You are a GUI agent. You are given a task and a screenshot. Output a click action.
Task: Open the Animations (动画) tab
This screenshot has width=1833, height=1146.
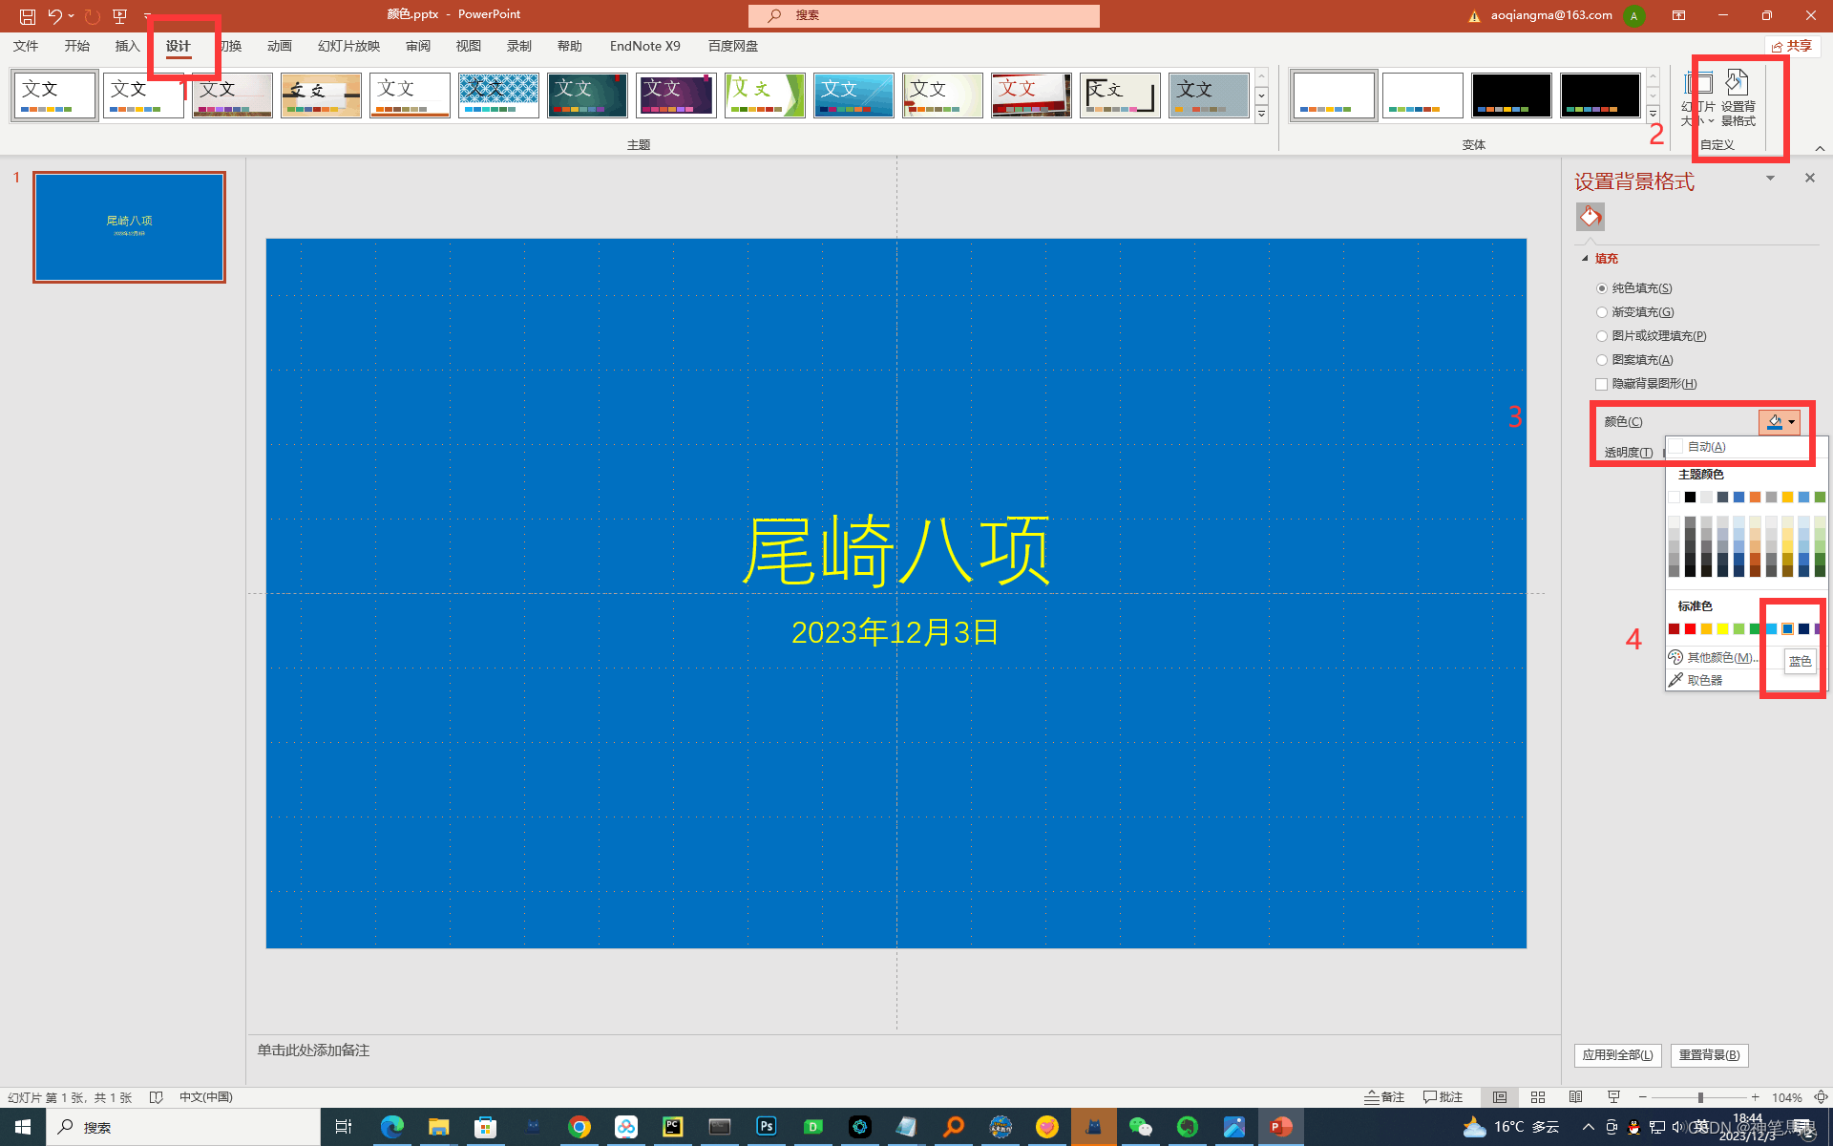(x=280, y=46)
